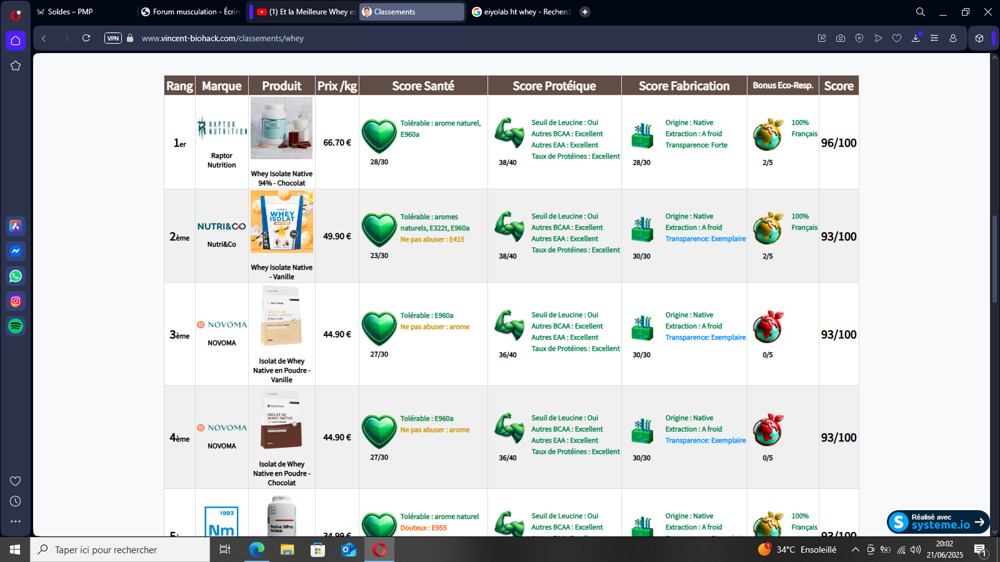The width and height of the screenshot is (1000, 562).
Task: Open the downloads panel
Action: tap(916, 38)
